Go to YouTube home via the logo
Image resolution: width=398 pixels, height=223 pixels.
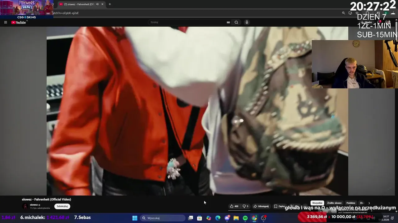click(x=19, y=22)
